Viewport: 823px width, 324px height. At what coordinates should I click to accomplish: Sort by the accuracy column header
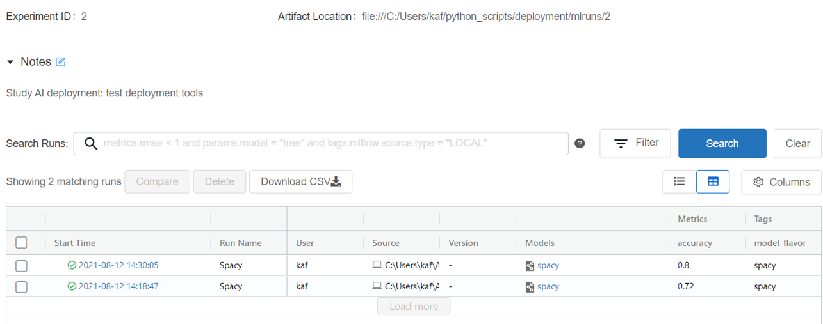tap(694, 243)
